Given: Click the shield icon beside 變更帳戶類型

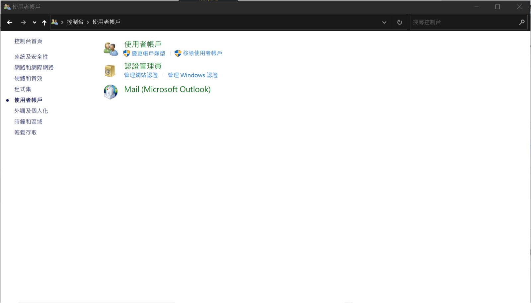Looking at the screenshot, I should [126, 53].
